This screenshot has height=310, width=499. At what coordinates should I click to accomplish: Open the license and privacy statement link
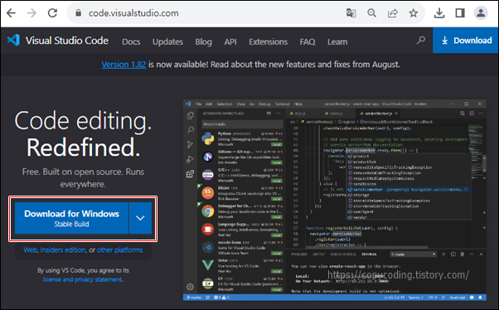click(x=83, y=279)
